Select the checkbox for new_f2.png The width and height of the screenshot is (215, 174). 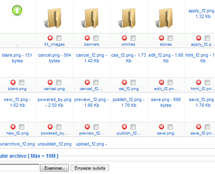click(22, 127)
